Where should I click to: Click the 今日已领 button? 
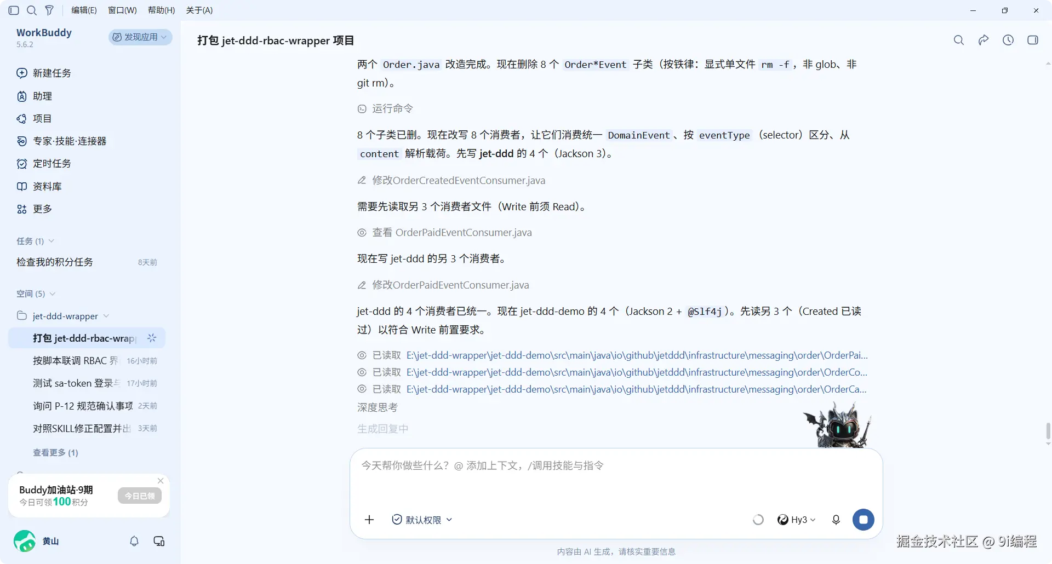click(x=140, y=496)
